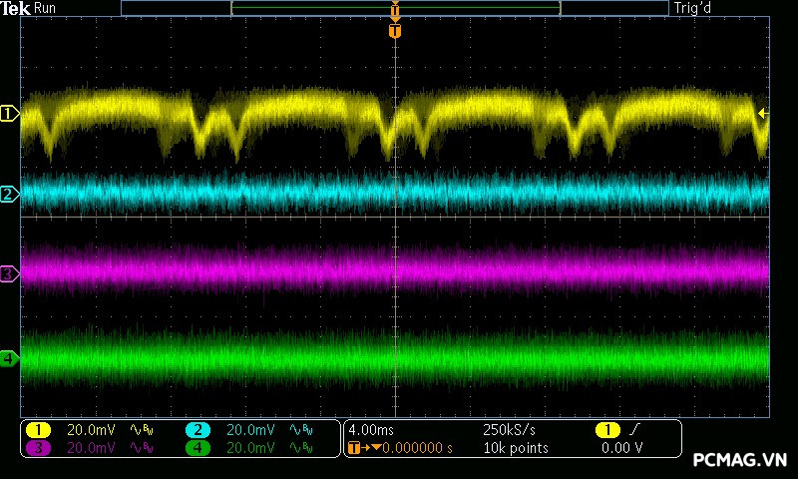Click the Tek logo
This screenshot has height=479, width=798.
(x=17, y=8)
